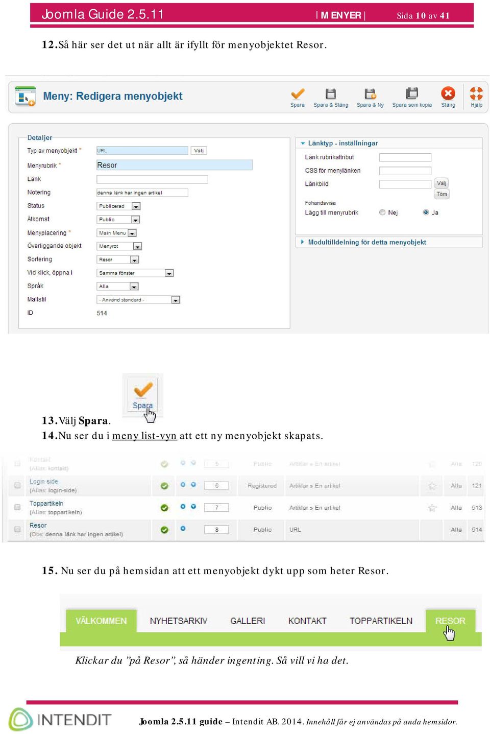
Task: Open the Åtkomst dropdown showing Public
Action: (118, 220)
